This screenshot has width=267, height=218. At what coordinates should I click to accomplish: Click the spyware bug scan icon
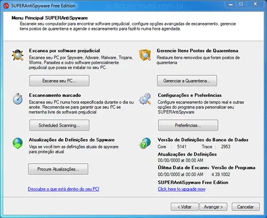tap(18, 55)
